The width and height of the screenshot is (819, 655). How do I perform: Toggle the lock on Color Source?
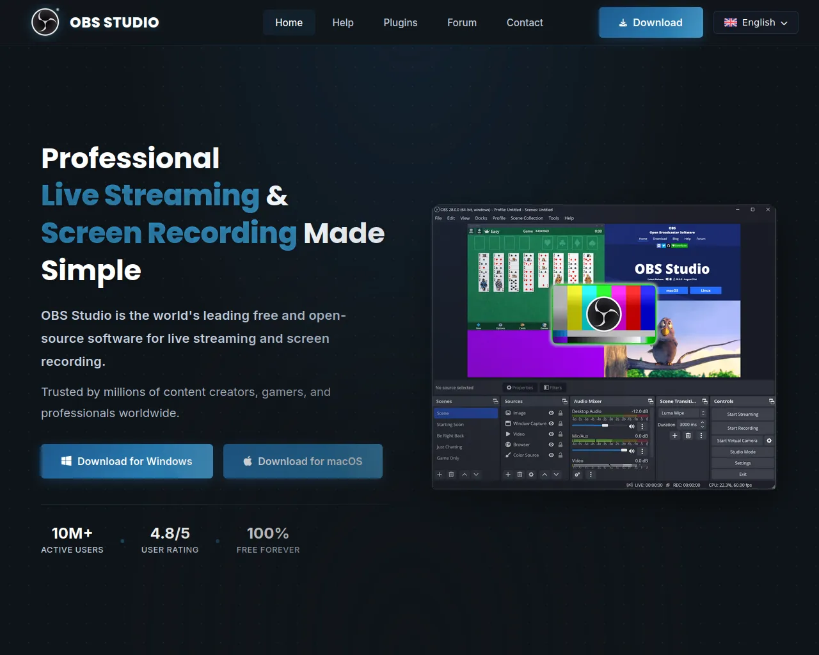(x=561, y=455)
